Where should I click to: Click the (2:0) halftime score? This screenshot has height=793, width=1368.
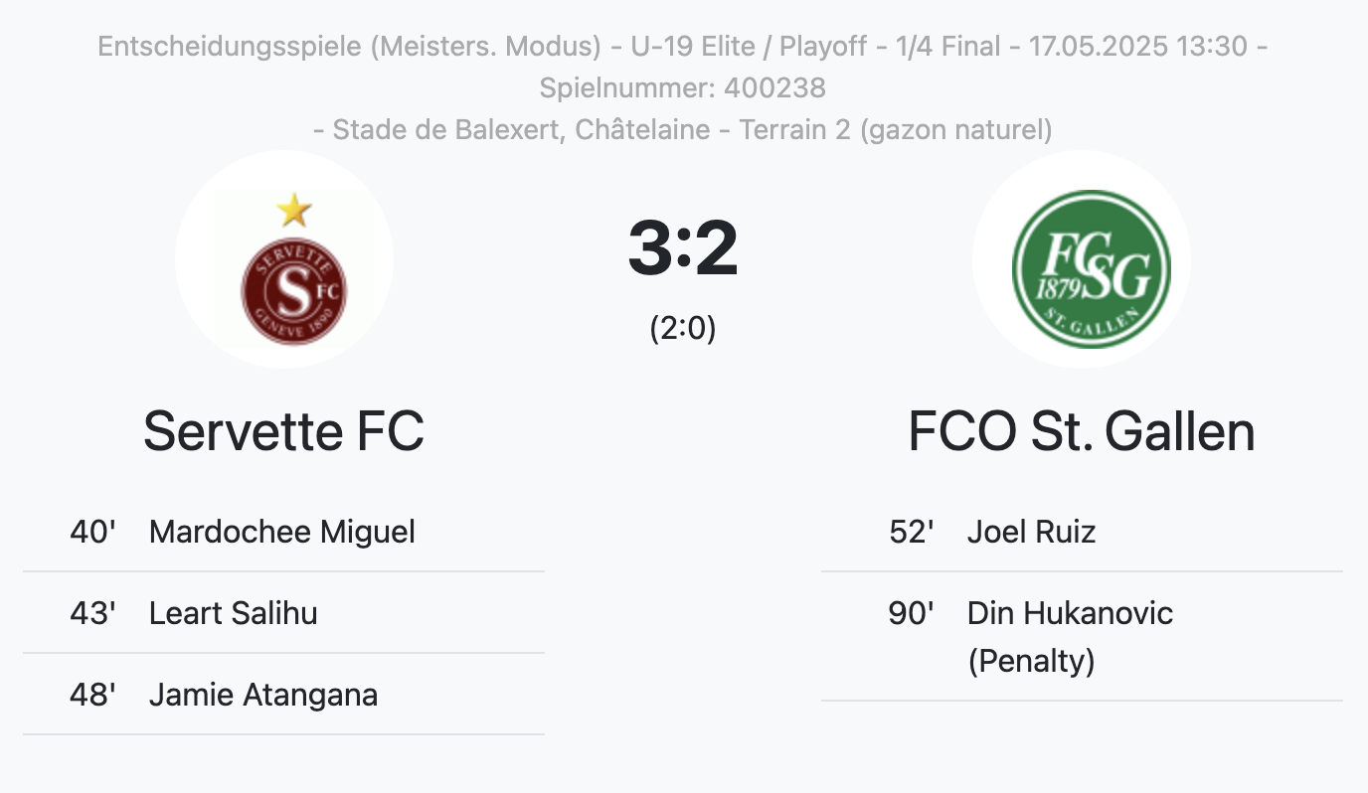(683, 328)
